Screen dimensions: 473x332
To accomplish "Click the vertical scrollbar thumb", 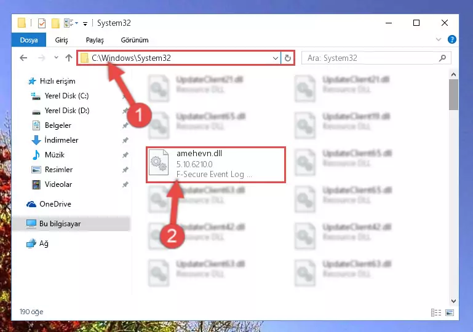I will [453, 95].
